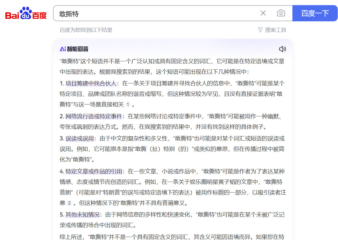Click the Ai 智能回答 logo heading
Image resolution: width=338 pixels, height=240 pixels.
pyautogui.click(x=74, y=49)
